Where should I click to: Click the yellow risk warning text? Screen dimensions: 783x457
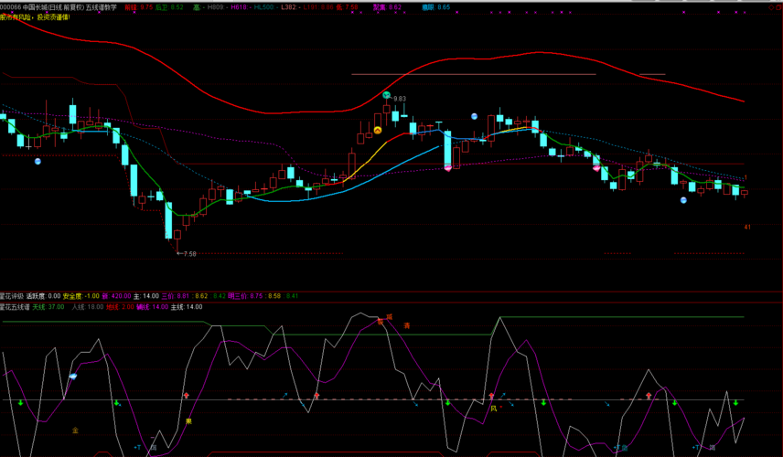point(35,17)
